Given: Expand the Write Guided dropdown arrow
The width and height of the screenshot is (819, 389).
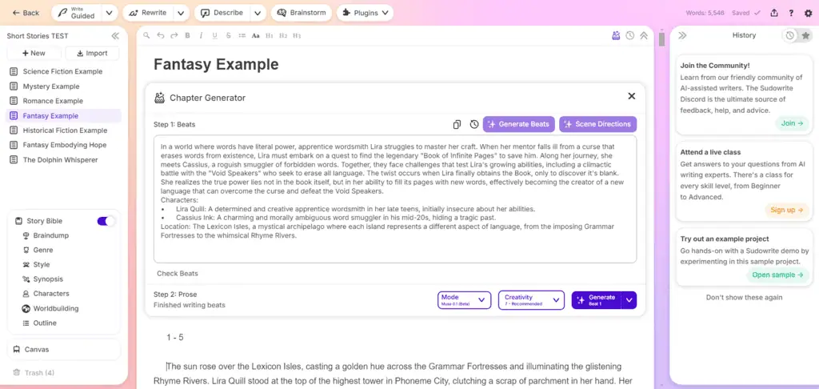Looking at the screenshot, I should (x=110, y=13).
